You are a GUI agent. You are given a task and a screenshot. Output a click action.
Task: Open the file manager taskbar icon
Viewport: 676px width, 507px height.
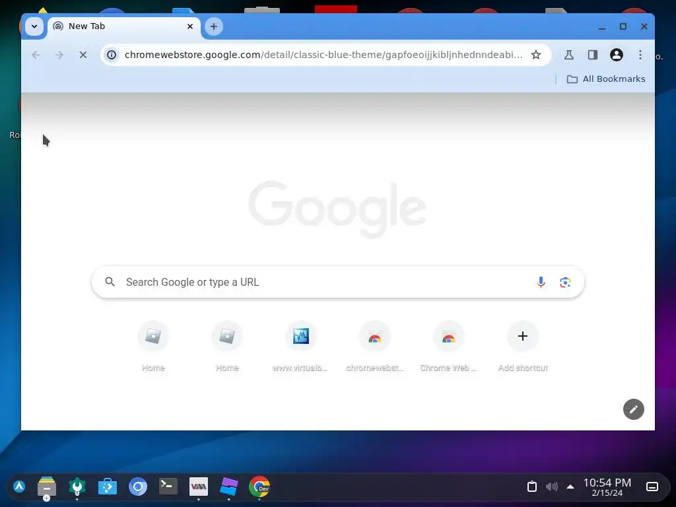coord(47,487)
